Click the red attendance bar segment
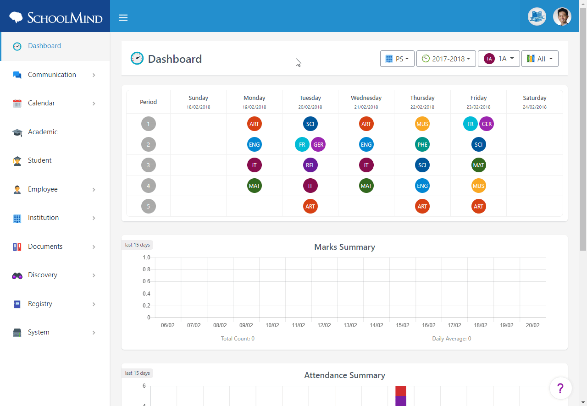587x406 pixels. pyautogui.click(x=401, y=390)
